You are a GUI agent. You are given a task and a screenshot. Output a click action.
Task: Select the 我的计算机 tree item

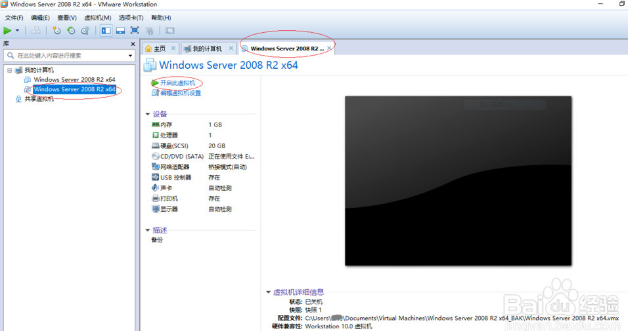[39, 70]
